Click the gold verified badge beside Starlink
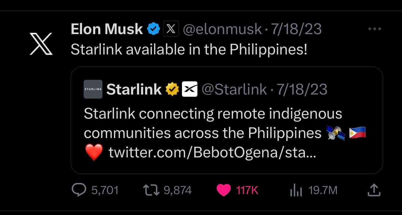This screenshot has height=215, width=402. [x=172, y=90]
